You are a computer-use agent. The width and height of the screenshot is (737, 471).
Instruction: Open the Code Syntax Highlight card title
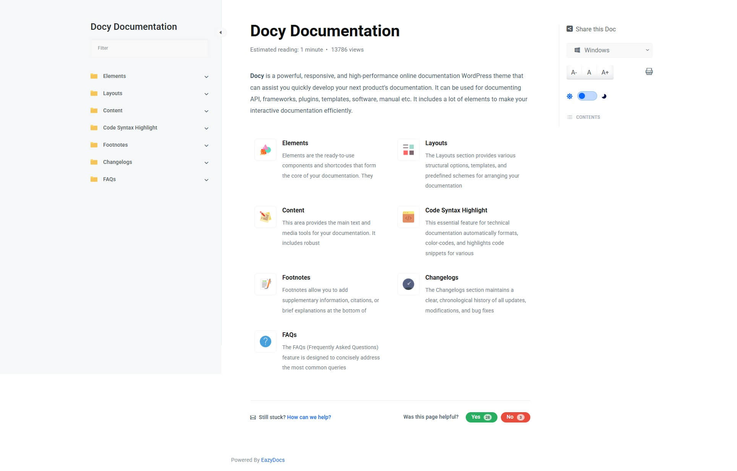click(456, 210)
